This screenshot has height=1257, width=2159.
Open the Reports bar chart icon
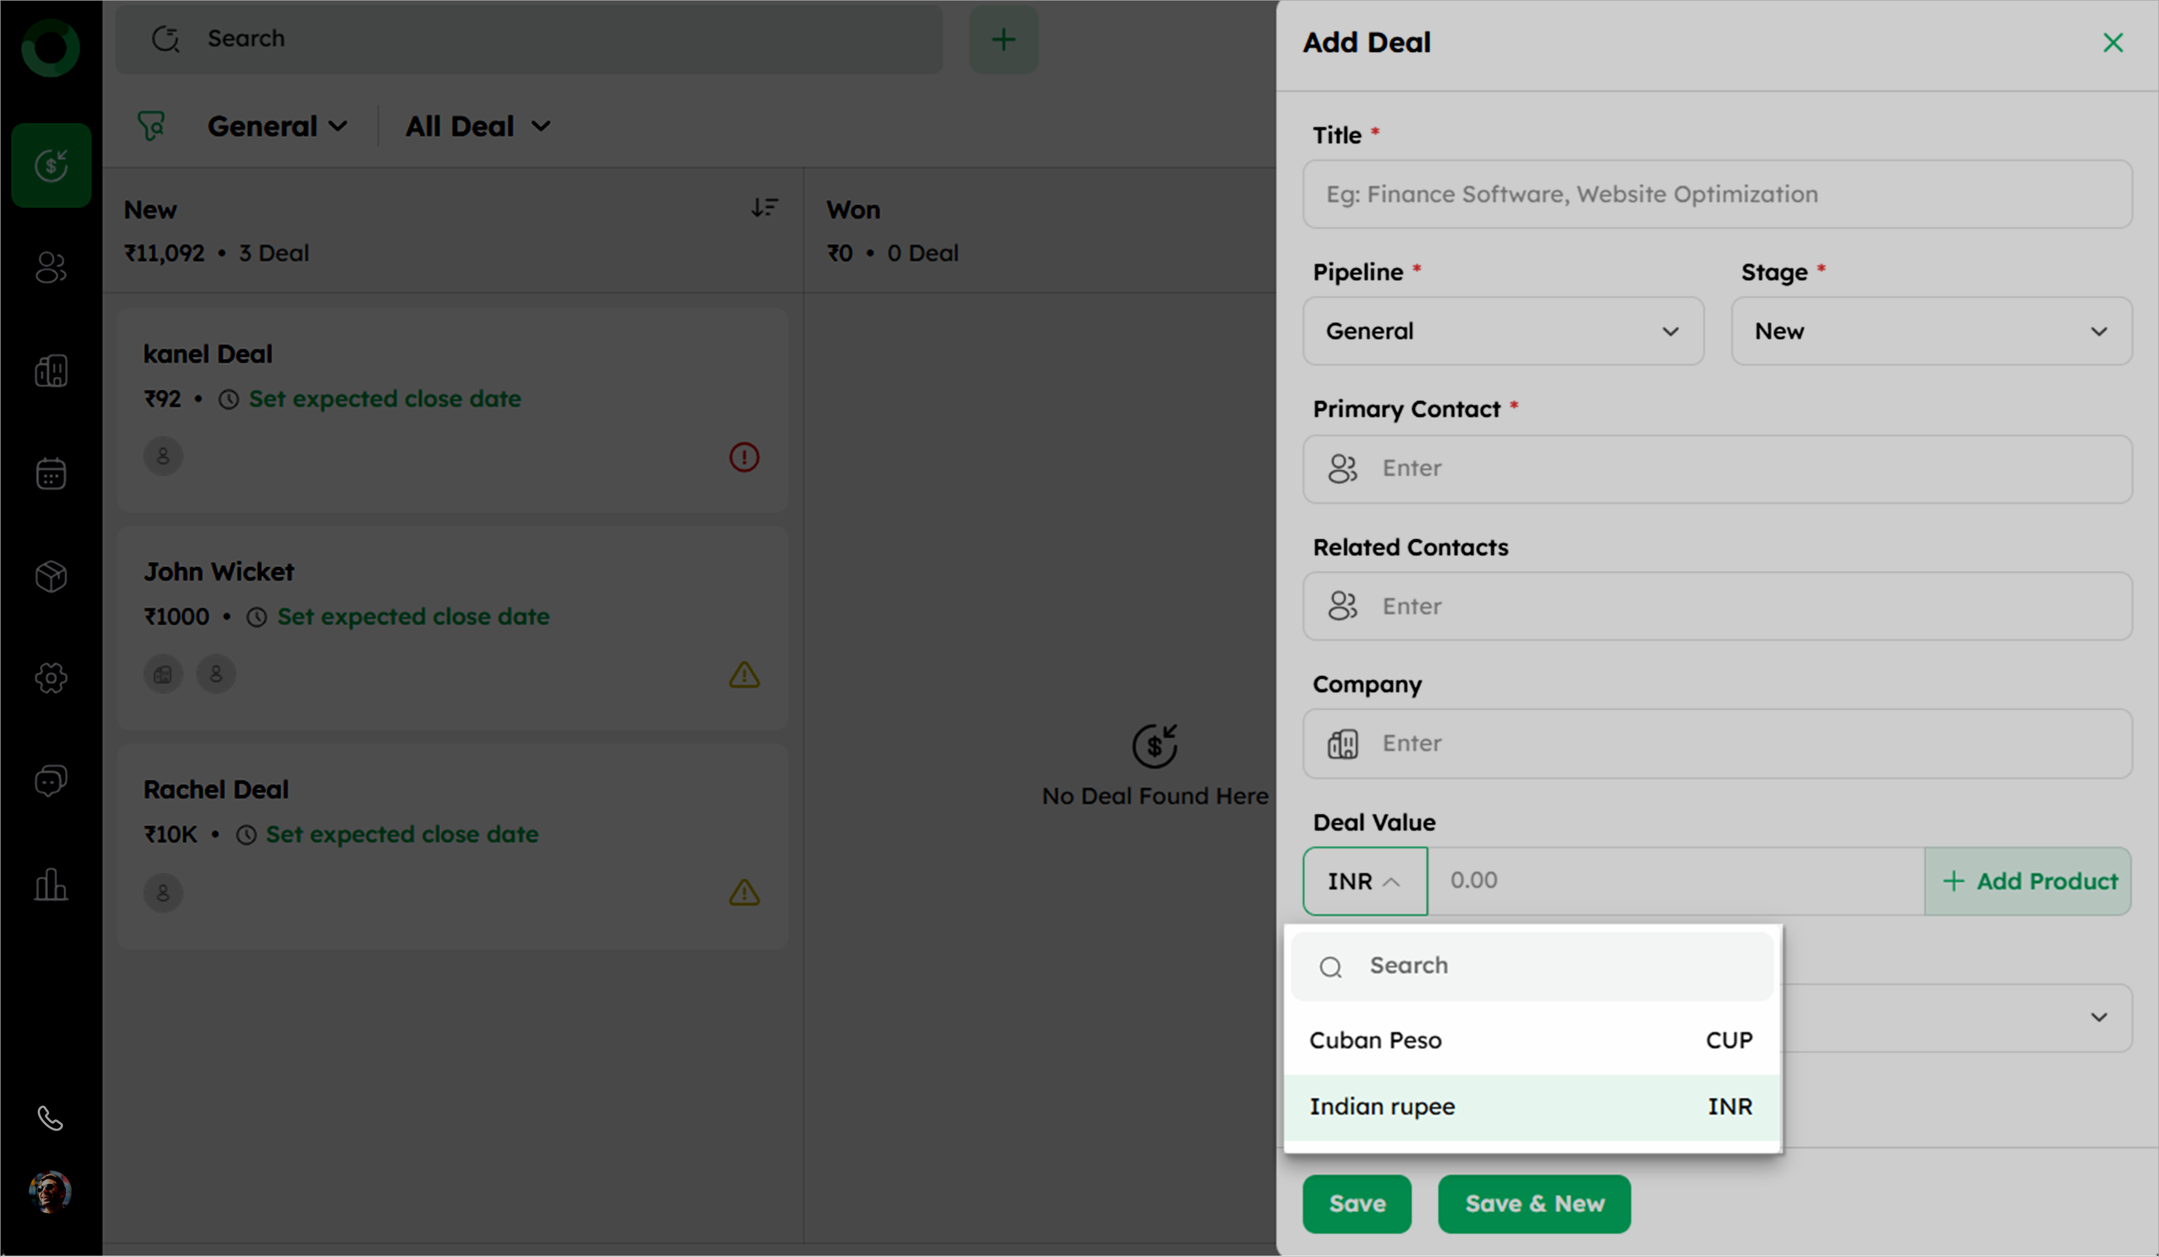pyautogui.click(x=50, y=883)
